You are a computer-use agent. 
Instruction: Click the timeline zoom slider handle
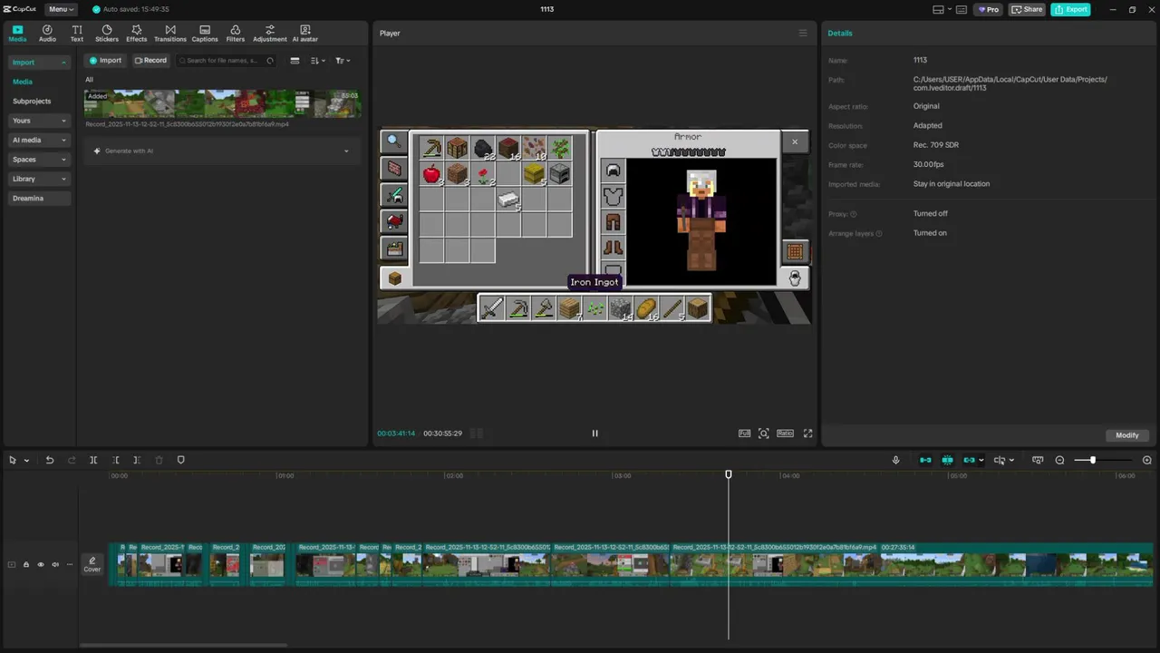pos(1093,460)
